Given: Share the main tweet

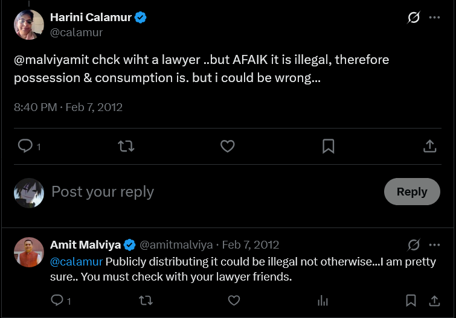Looking at the screenshot, I should pyautogui.click(x=430, y=146).
